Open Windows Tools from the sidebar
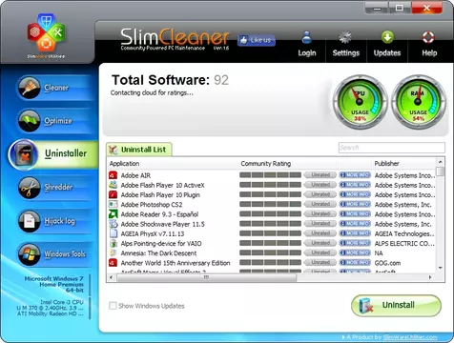The width and height of the screenshot is (454, 343). coord(54,254)
